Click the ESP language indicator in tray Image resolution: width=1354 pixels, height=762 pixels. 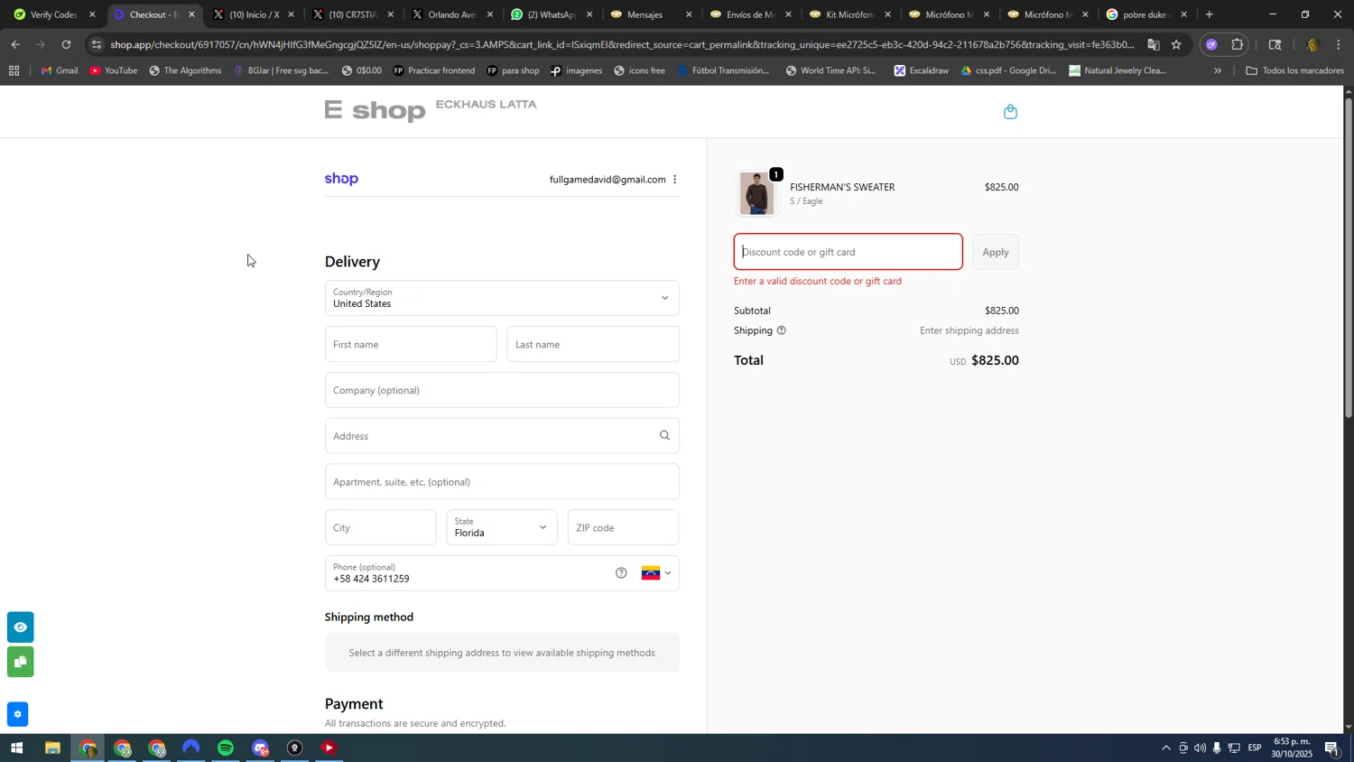(x=1255, y=748)
